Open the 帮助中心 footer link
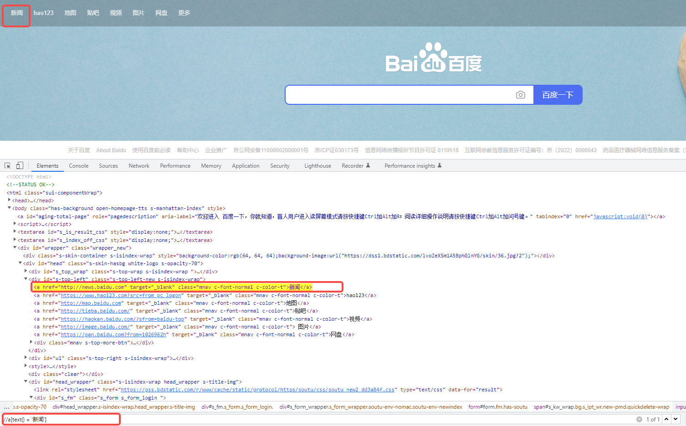The height and width of the screenshot is (426, 686). click(x=188, y=150)
